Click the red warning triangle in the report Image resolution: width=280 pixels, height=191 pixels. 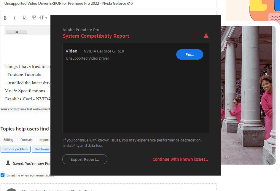[206, 35]
